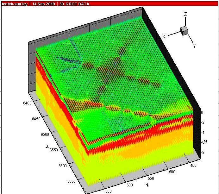Click the tentek-surf.lay file name in header

(14, 4)
